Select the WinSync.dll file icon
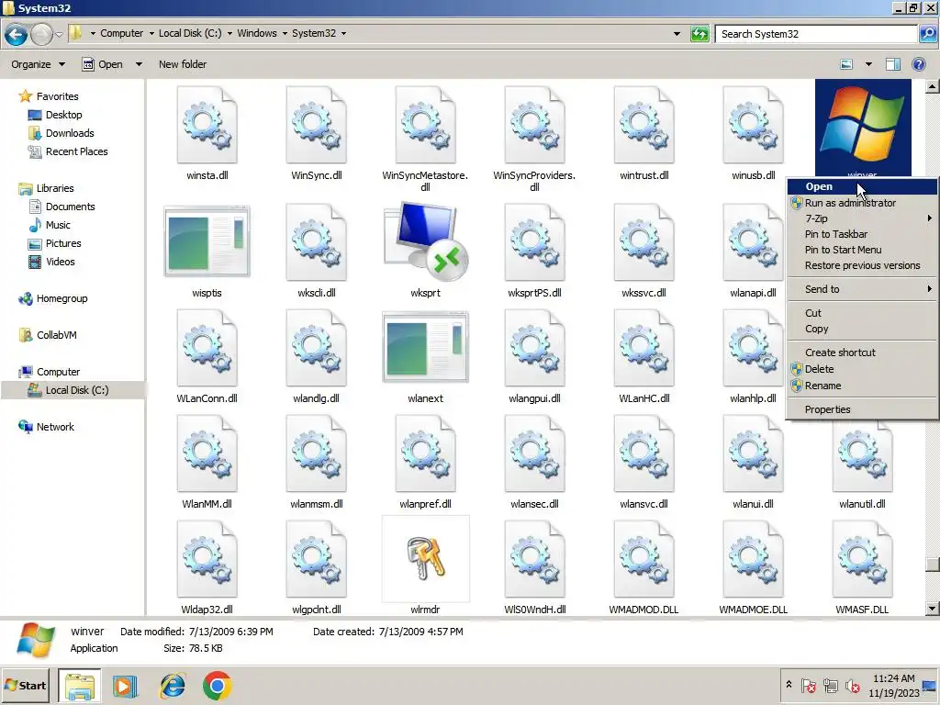 (x=316, y=125)
